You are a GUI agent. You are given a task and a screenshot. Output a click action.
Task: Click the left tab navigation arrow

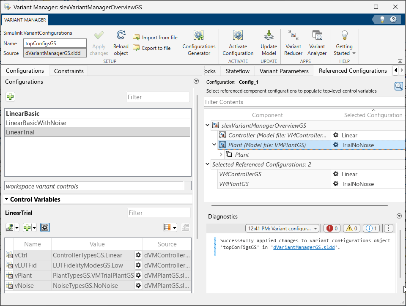click(395, 70)
